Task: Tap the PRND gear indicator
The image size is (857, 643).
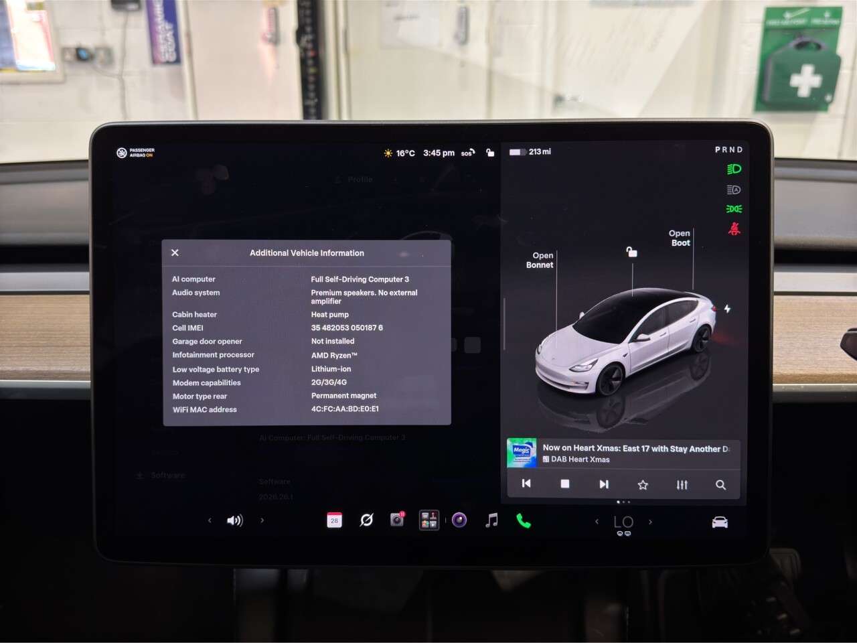Action: (729, 150)
